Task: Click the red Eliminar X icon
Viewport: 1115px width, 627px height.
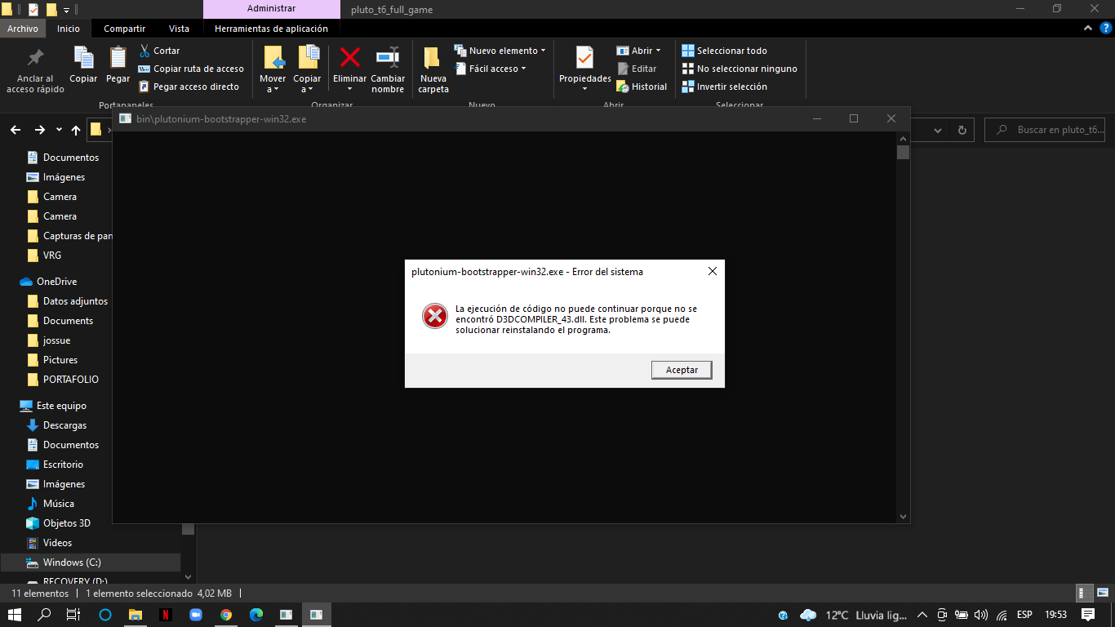Action: click(350, 59)
